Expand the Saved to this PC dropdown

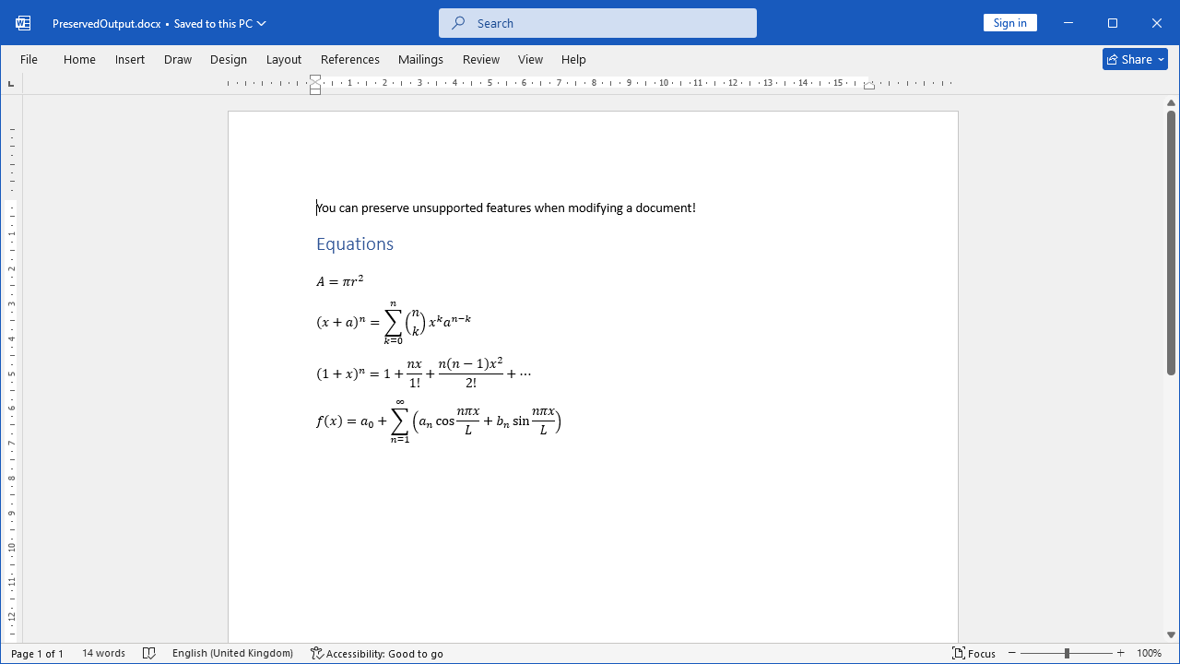262,23
